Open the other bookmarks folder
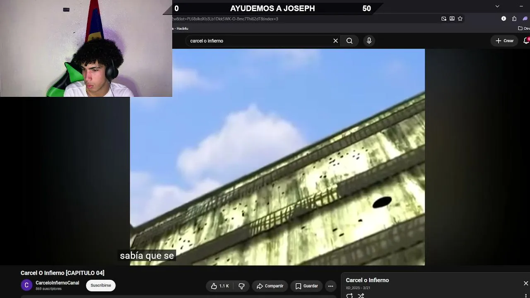 pyautogui.click(x=524, y=29)
